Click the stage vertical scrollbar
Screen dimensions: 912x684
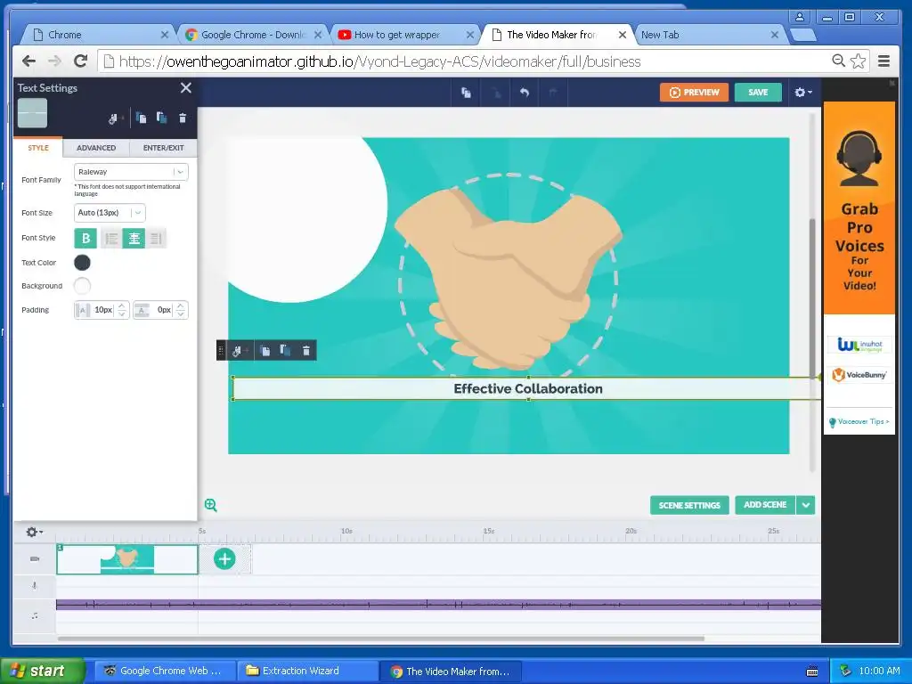pyautogui.click(x=812, y=298)
